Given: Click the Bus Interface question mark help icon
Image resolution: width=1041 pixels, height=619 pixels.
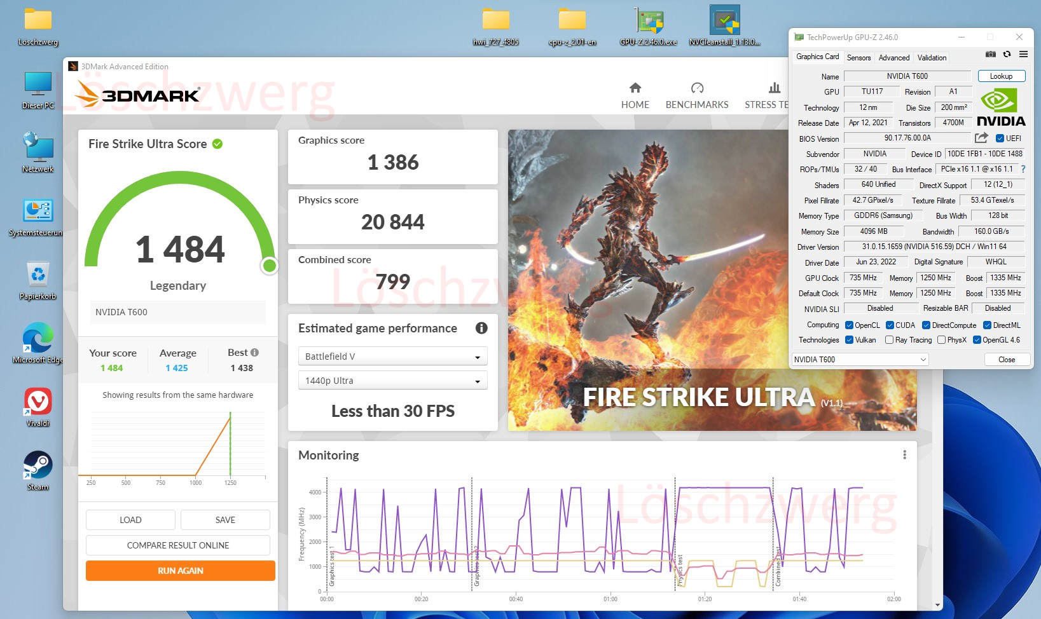Looking at the screenshot, I should [x=1023, y=169].
